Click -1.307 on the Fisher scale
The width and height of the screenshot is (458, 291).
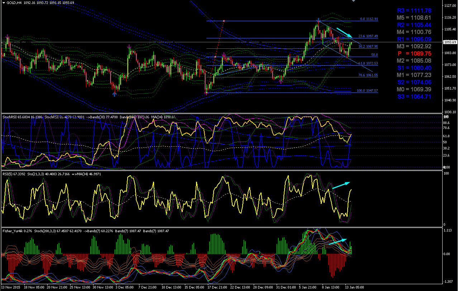(448, 281)
